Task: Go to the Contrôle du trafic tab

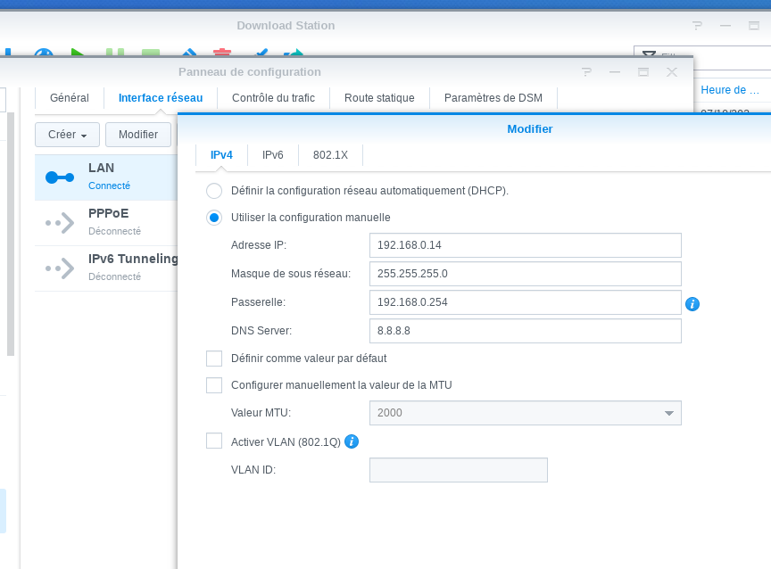Action: [273, 98]
